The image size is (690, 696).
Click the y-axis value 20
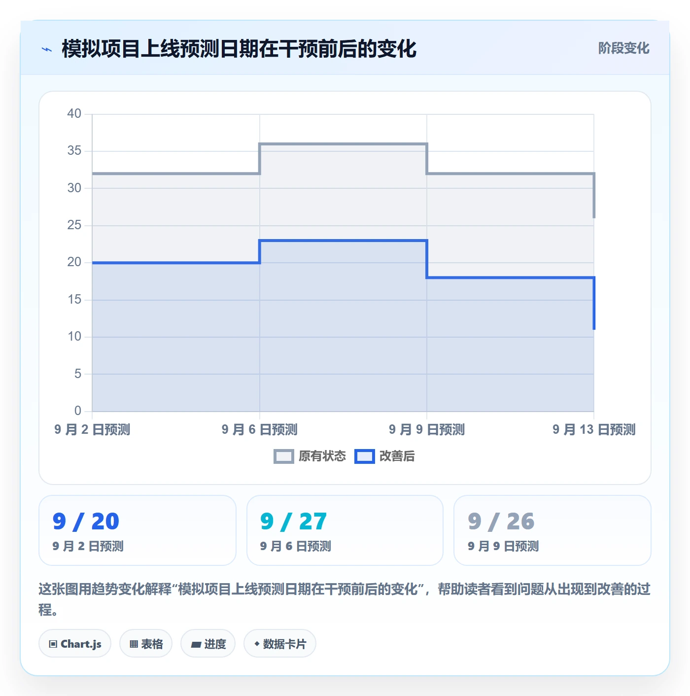(74, 262)
